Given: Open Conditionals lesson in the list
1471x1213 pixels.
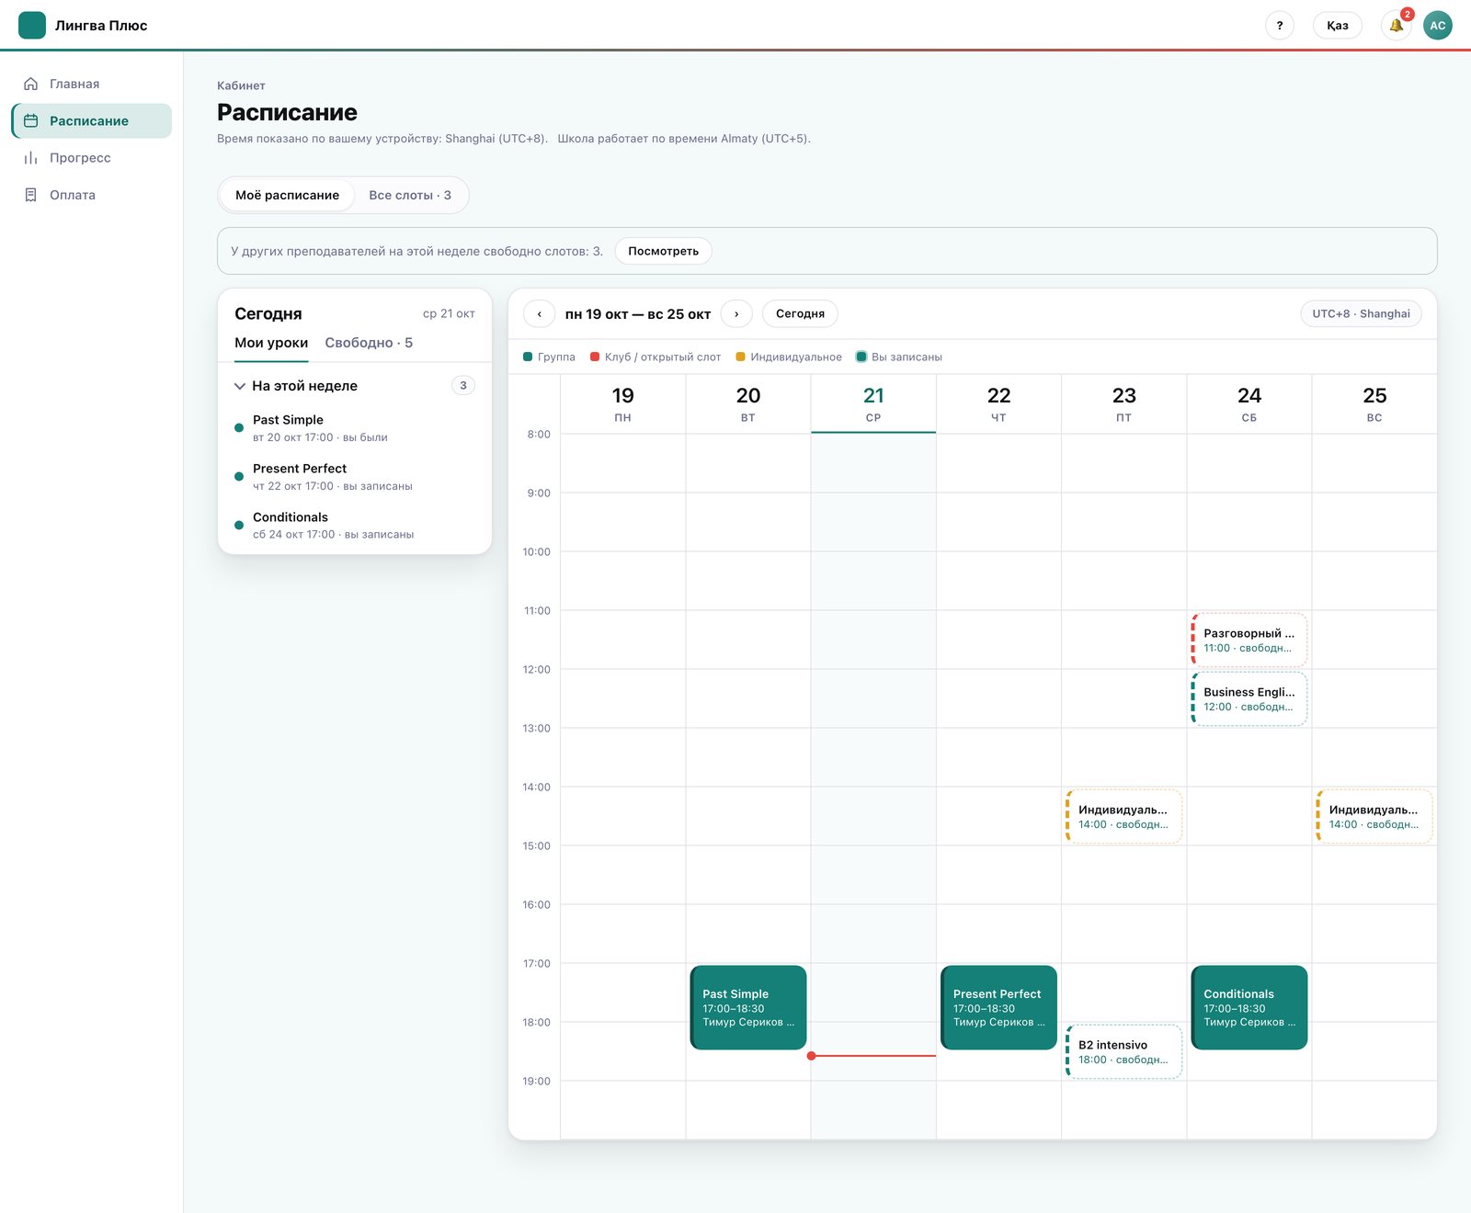Looking at the screenshot, I should point(355,526).
